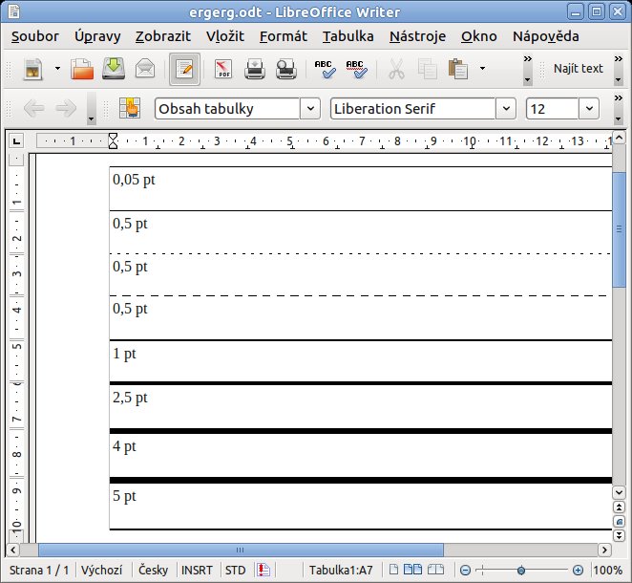Click the Open file folder icon
Image resolution: width=632 pixels, height=583 pixels.
coord(82,69)
